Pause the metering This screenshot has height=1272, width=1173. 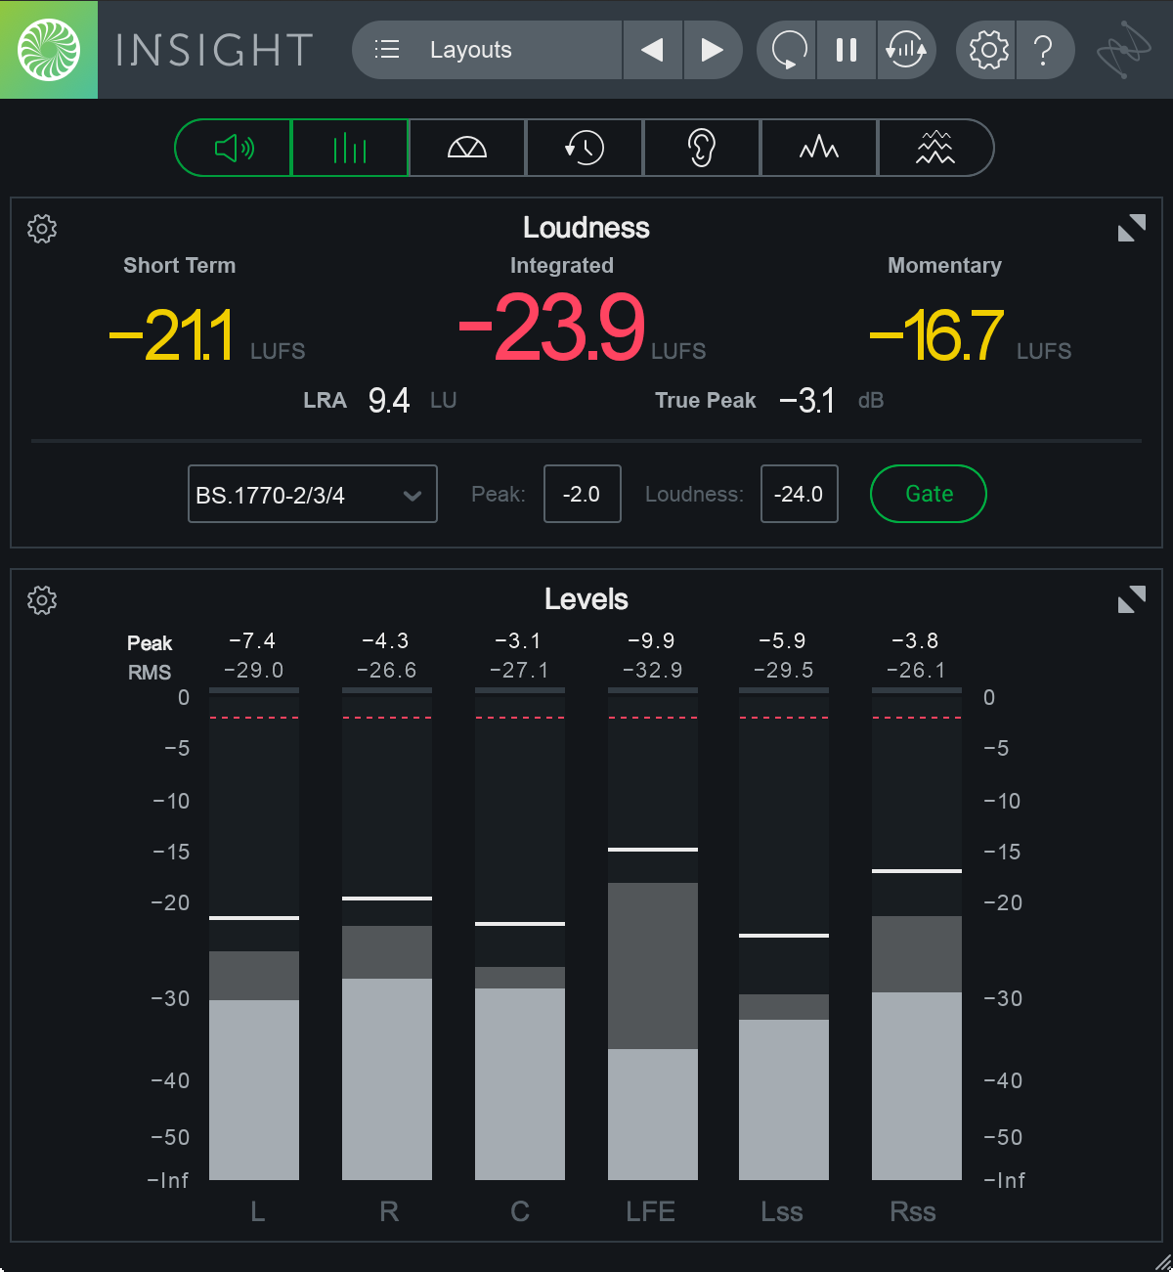847,50
